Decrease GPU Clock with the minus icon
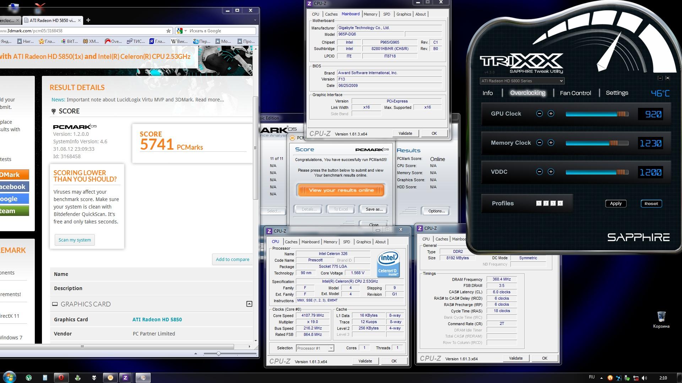The height and width of the screenshot is (383, 682). (x=539, y=113)
